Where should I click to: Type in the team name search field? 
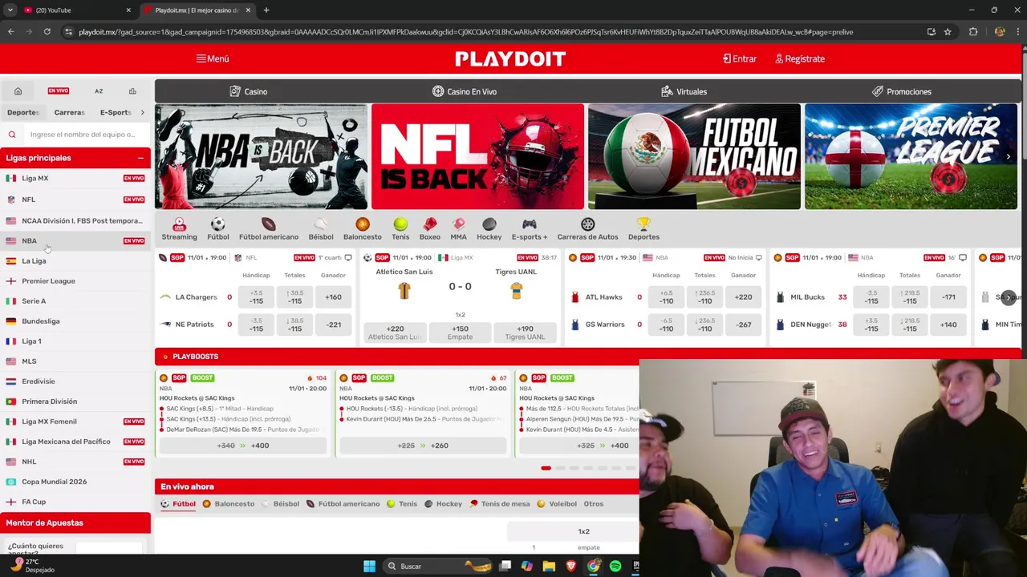[x=83, y=135]
